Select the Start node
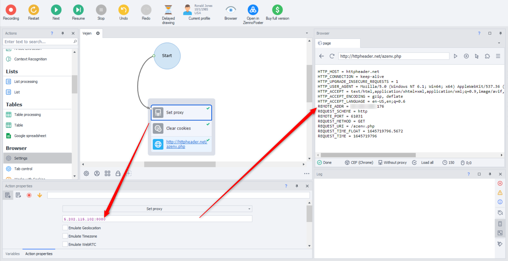The width and height of the screenshot is (508, 261). coord(167,56)
